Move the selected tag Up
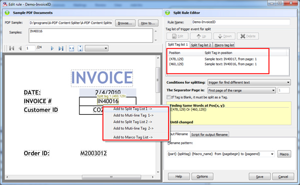 tap(201, 36)
